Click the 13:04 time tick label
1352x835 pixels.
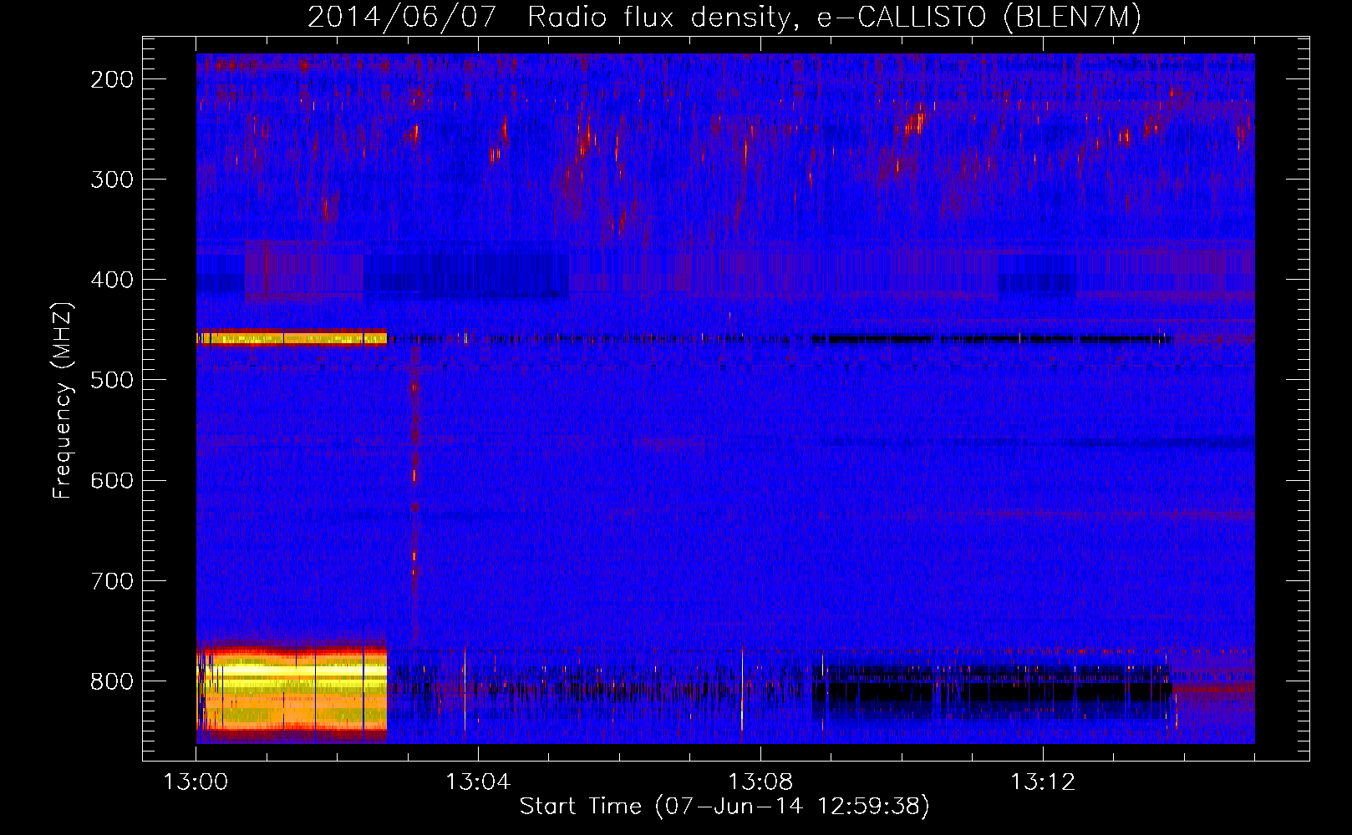[x=478, y=782]
